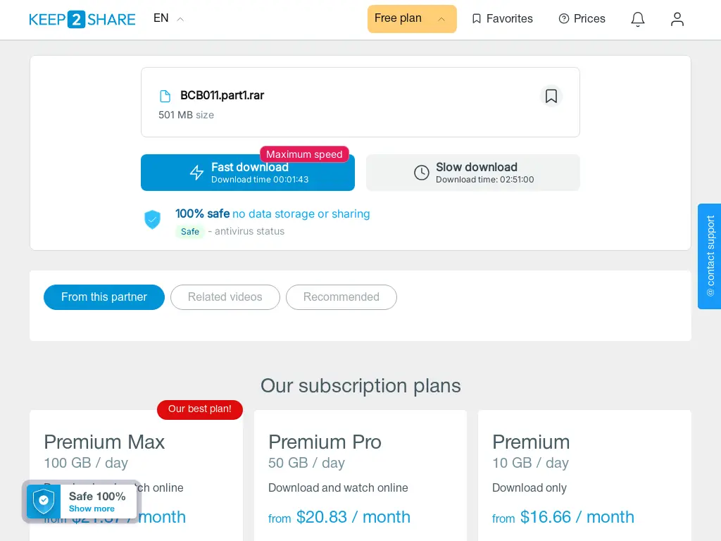
Task: Open the user account icon
Action: click(x=677, y=19)
